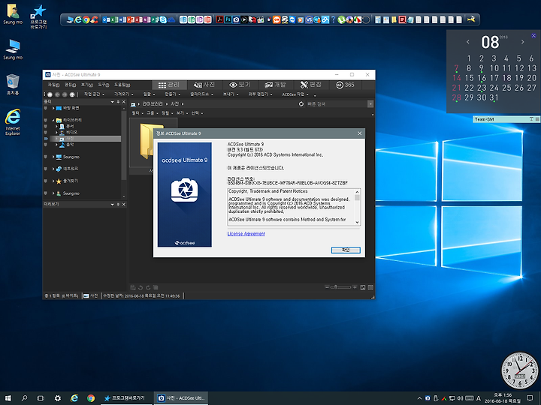This screenshot has height=405, width=541.
Task: Close the 미리보기 preview pane
Action: coord(124,205)
